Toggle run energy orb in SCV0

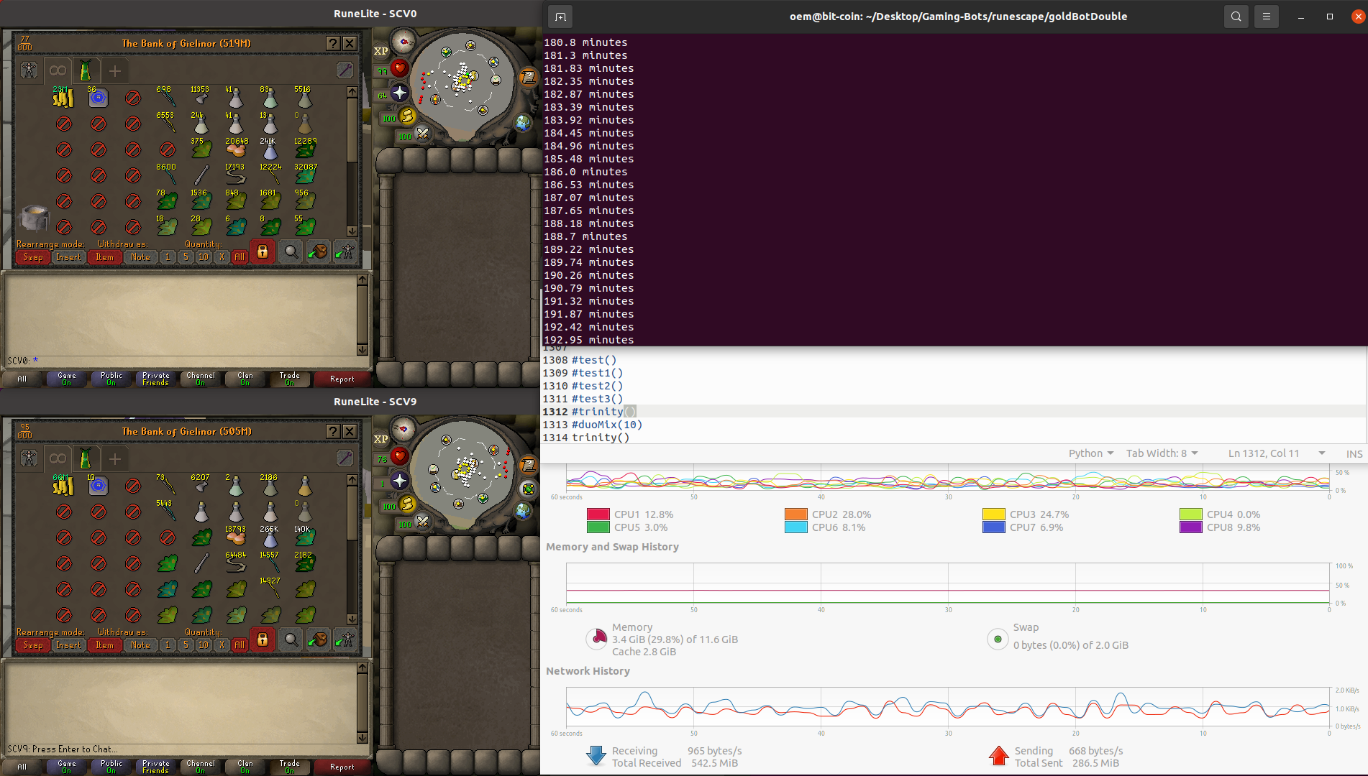click(407, 116)
